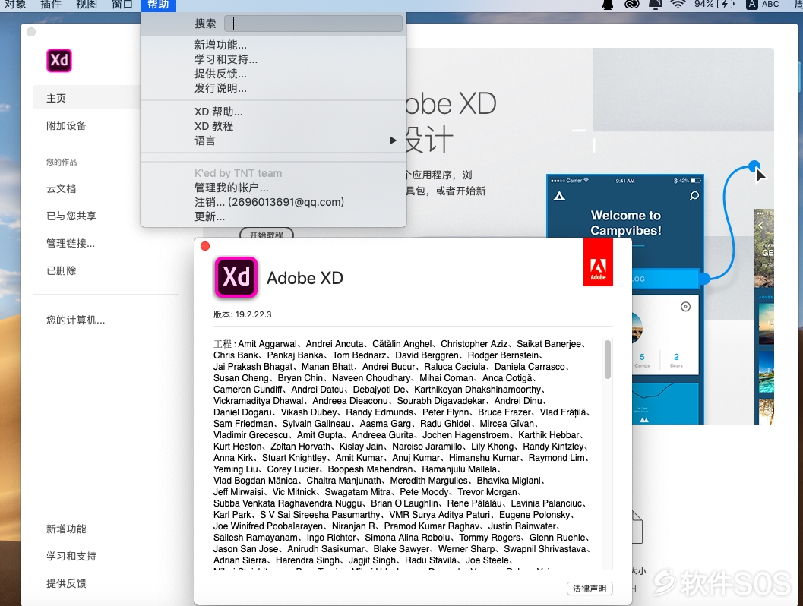Choose 注销 account menu item
Viewport: 803px width, 606px height.
pyautogui.click(x=273, y=202)
